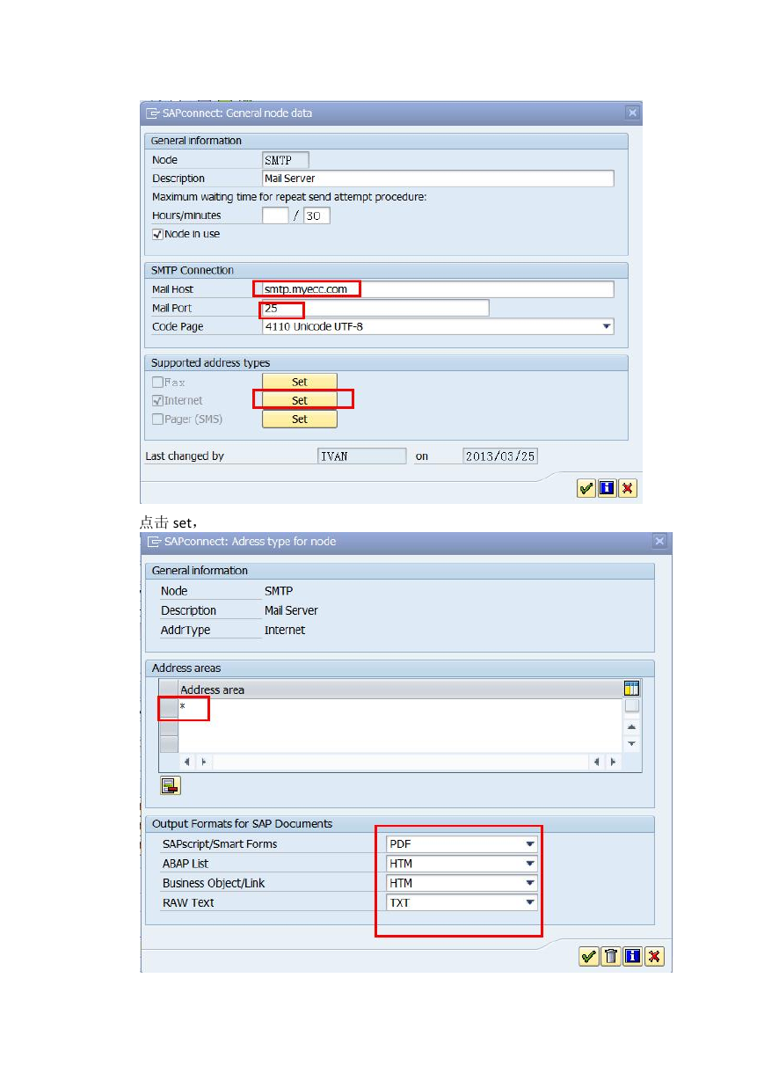This screenshot has height=1080, width=764.
Task: Toggle the Internet address type checkbox
Action: click(x=157, y=400)
